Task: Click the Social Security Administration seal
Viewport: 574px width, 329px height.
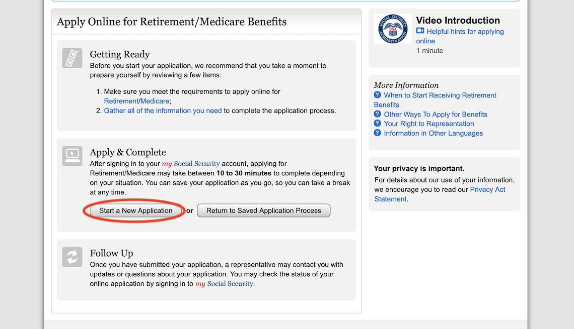Action: click(392, 29)
